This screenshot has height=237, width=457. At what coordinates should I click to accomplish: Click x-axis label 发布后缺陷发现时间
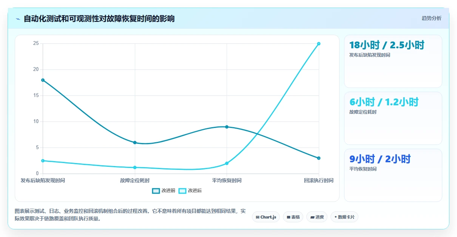(x=43, y=180)
